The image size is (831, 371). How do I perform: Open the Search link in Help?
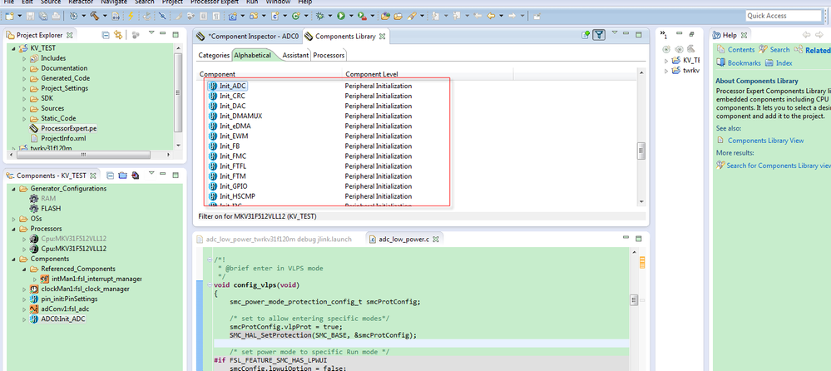[x=779, y=49]
